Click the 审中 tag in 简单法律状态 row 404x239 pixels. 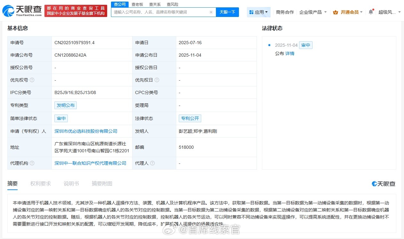coord(61,118)
